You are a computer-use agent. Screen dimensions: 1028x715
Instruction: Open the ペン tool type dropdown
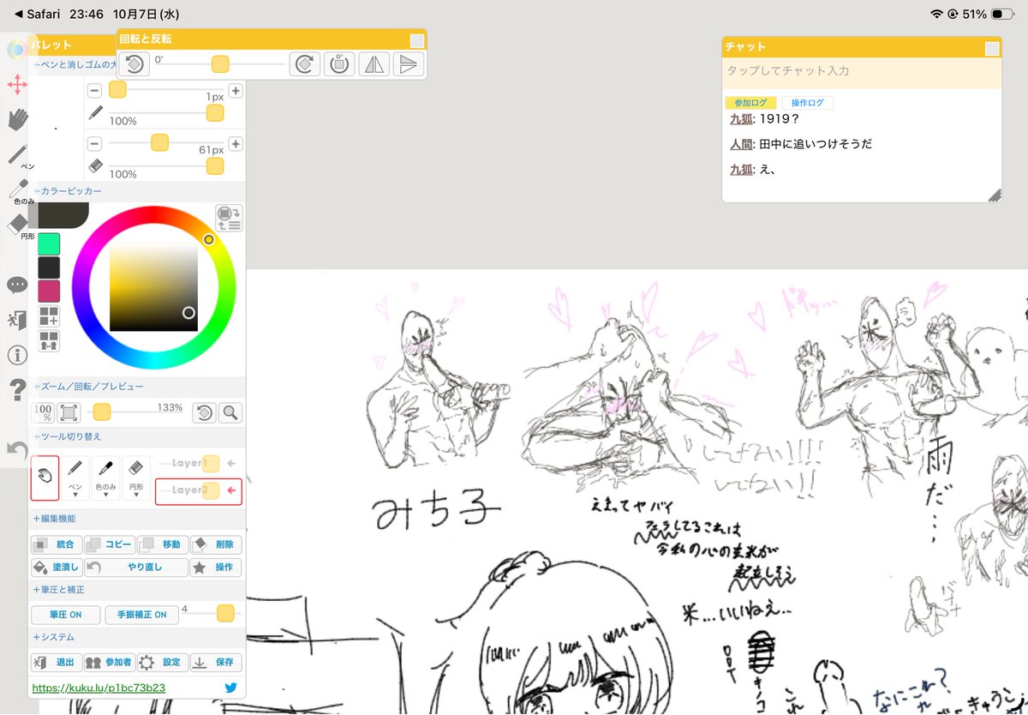(x=75, y=478)
